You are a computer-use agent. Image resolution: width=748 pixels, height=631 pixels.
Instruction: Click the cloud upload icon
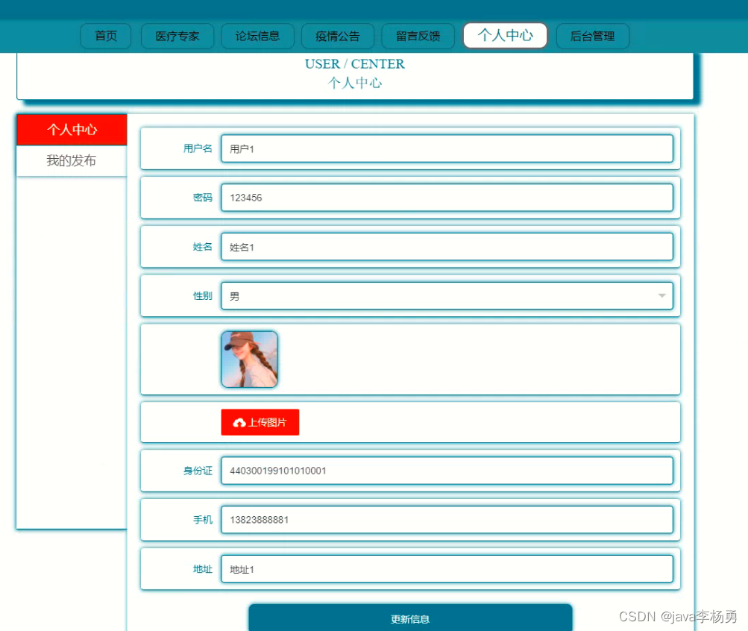tap(239, 423)
